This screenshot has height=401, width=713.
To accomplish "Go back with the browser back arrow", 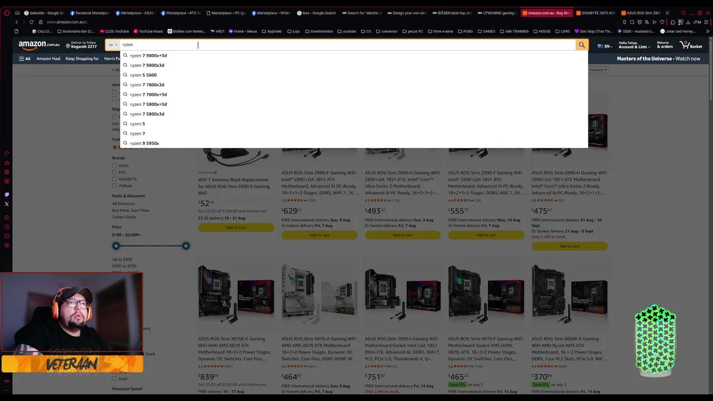I will (17, 22).
